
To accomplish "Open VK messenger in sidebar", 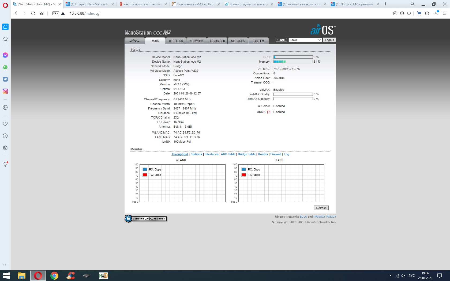I will pos(5,79).
